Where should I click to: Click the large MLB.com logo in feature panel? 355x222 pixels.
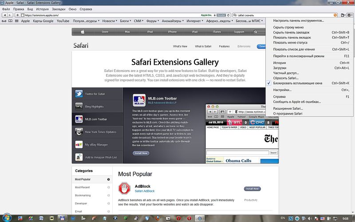click(139, 100)
